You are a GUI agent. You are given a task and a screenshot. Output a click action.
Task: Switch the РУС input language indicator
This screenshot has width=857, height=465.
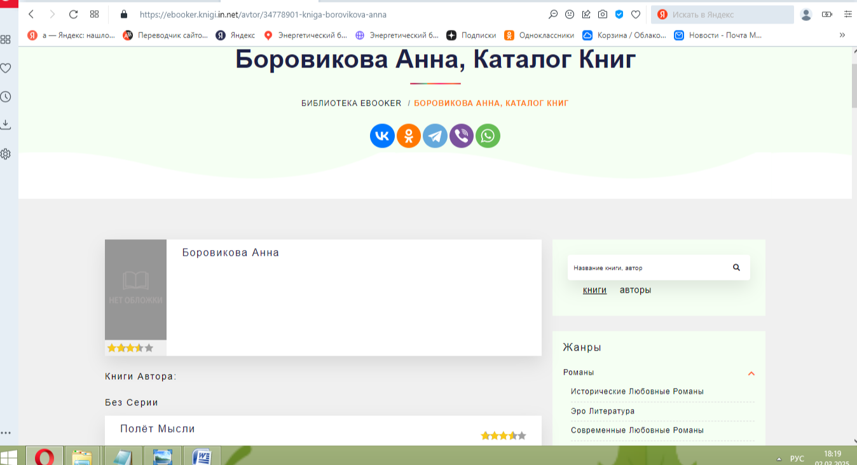click(x=797, y=459)
